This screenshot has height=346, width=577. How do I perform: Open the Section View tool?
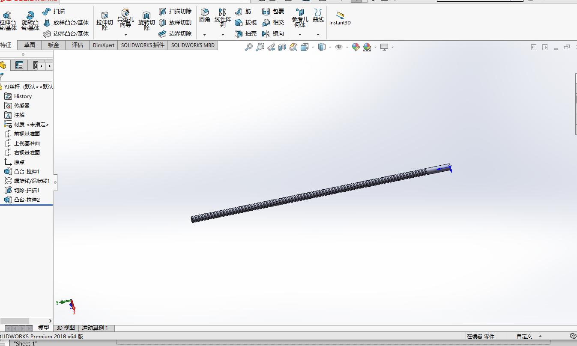tap(282, 48)
